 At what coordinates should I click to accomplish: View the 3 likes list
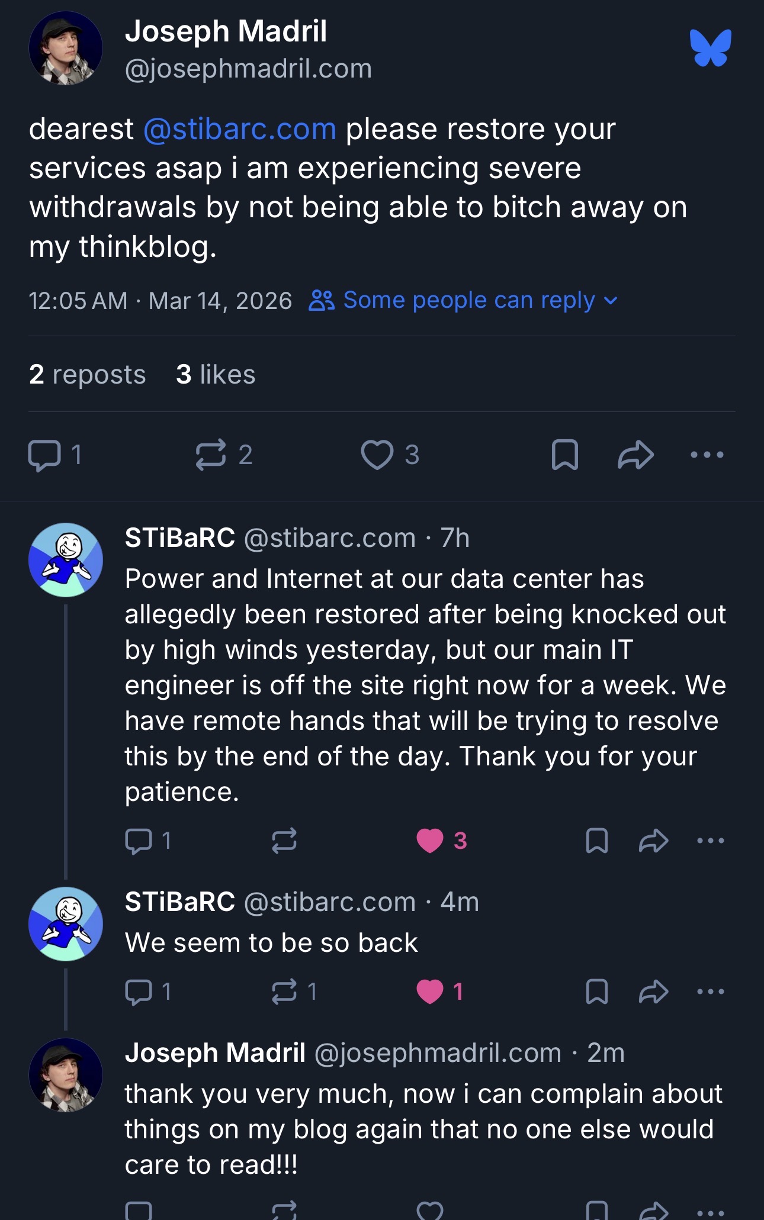(x=216, y=374)
